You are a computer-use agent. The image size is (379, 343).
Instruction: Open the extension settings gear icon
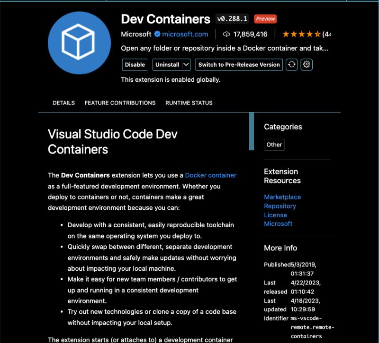click(307, 65)
